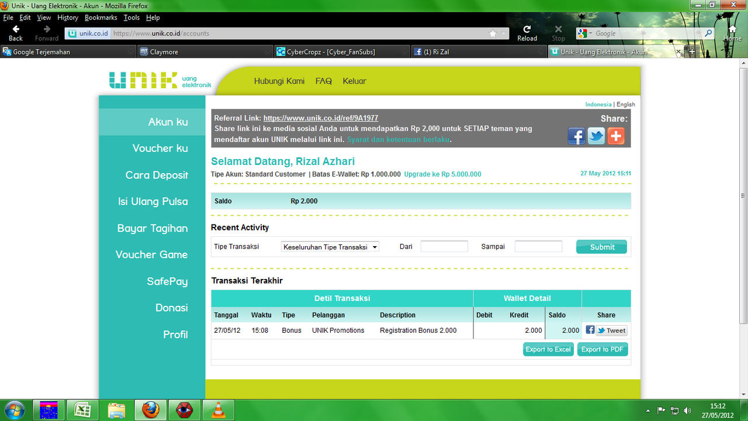Open the Windows Start menu
Viewport: 748px width, 421px height.
tap(14, 410)
